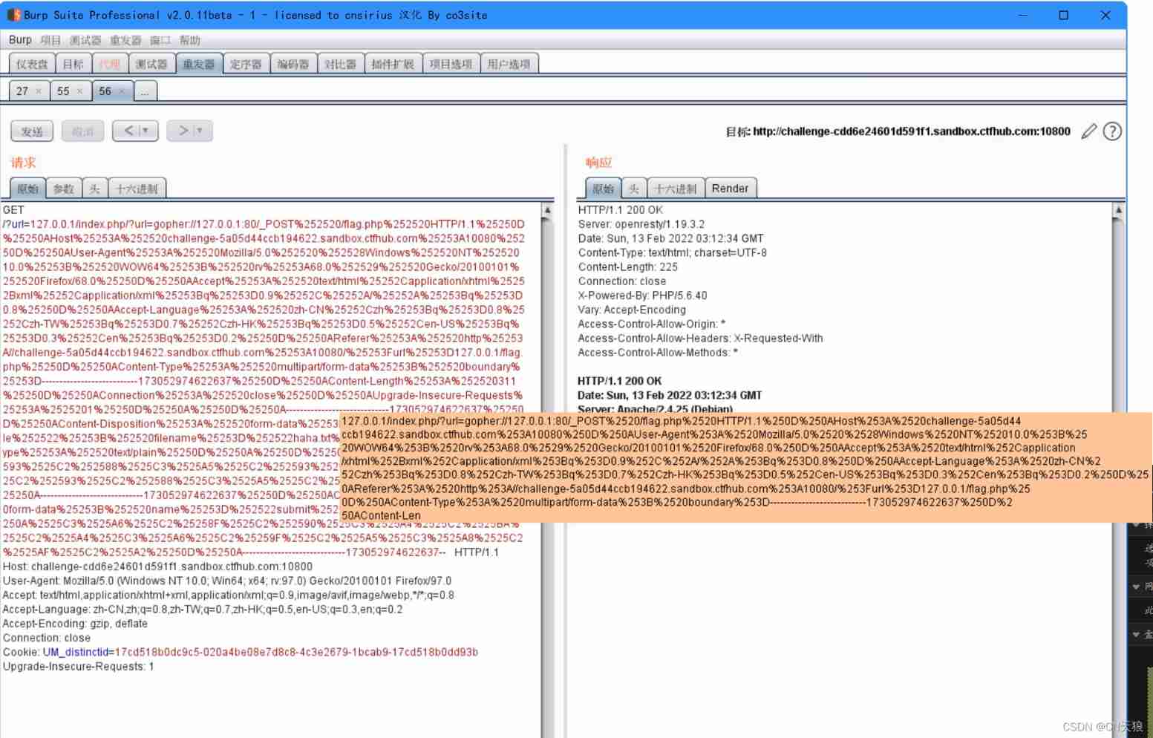Screen dimensions: 1153x738
Task: Switch to the 编码器 tab
Action: [x=293, y=64]
